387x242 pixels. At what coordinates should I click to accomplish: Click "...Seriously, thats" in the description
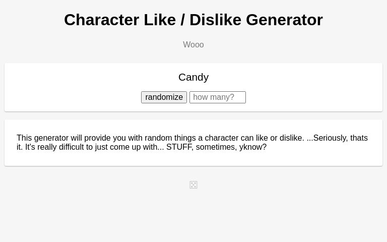point(337,138)
